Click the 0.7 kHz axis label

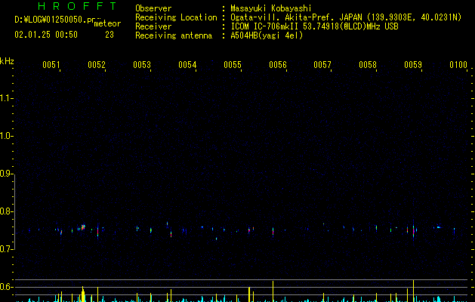tap(7, 249)
